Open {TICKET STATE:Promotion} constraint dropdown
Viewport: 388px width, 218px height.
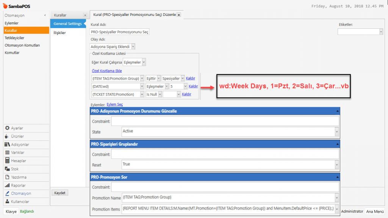pos(142,94)
